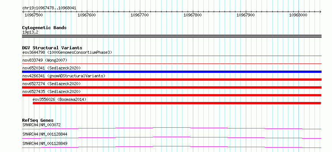332x152 pixels.
Task: Open variant nsv6527435 (Sedlazeck2020) label
Action: [51, 91]
